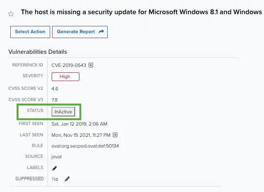Click the joval source value
Screen dimensions: 264x192
click(57, 157)
